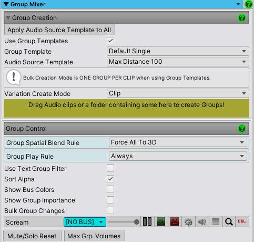The width and height of the screenshot is (254, 242).
Task: Find the Scream group with magnifier
Action: click(x=229, y=222)
